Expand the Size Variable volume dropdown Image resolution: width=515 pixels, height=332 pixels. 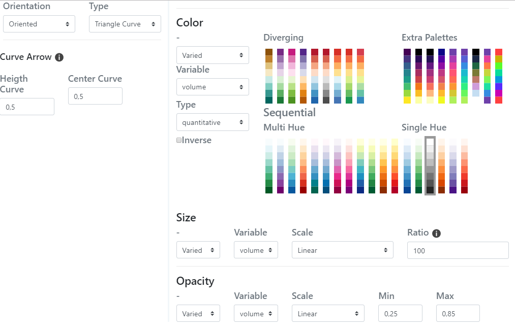point(256,250)
